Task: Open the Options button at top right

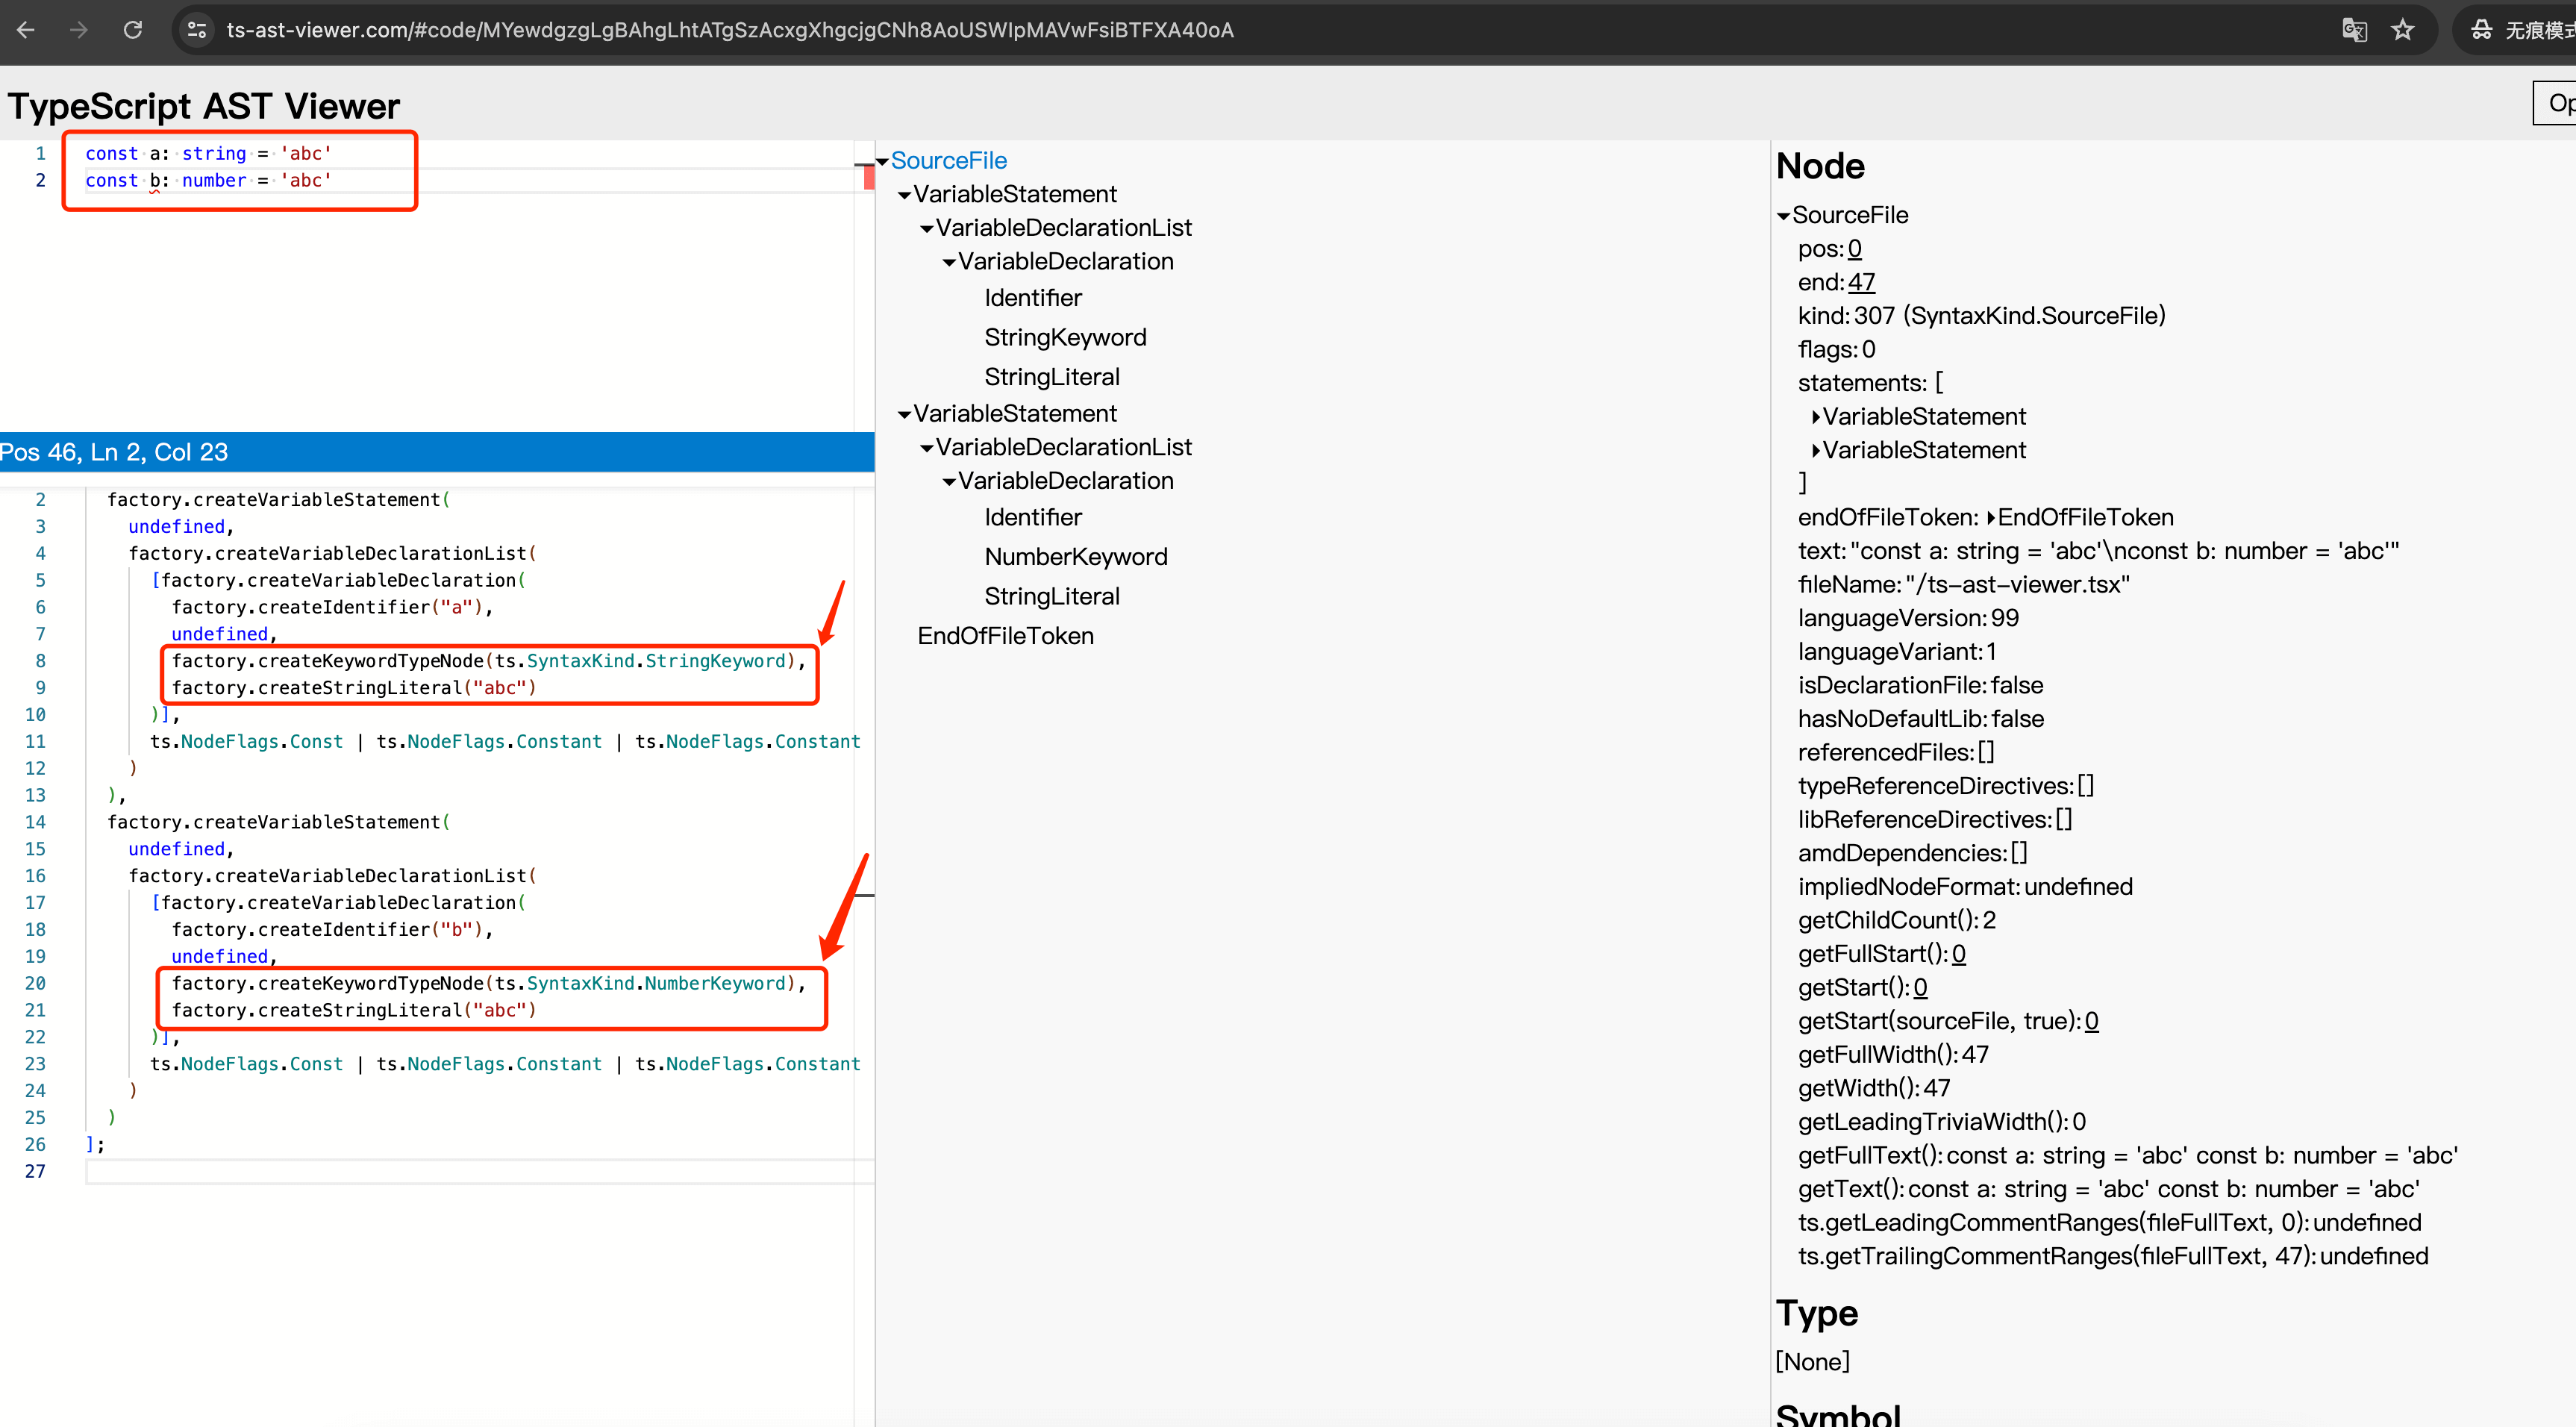Action: point(2557,103)
